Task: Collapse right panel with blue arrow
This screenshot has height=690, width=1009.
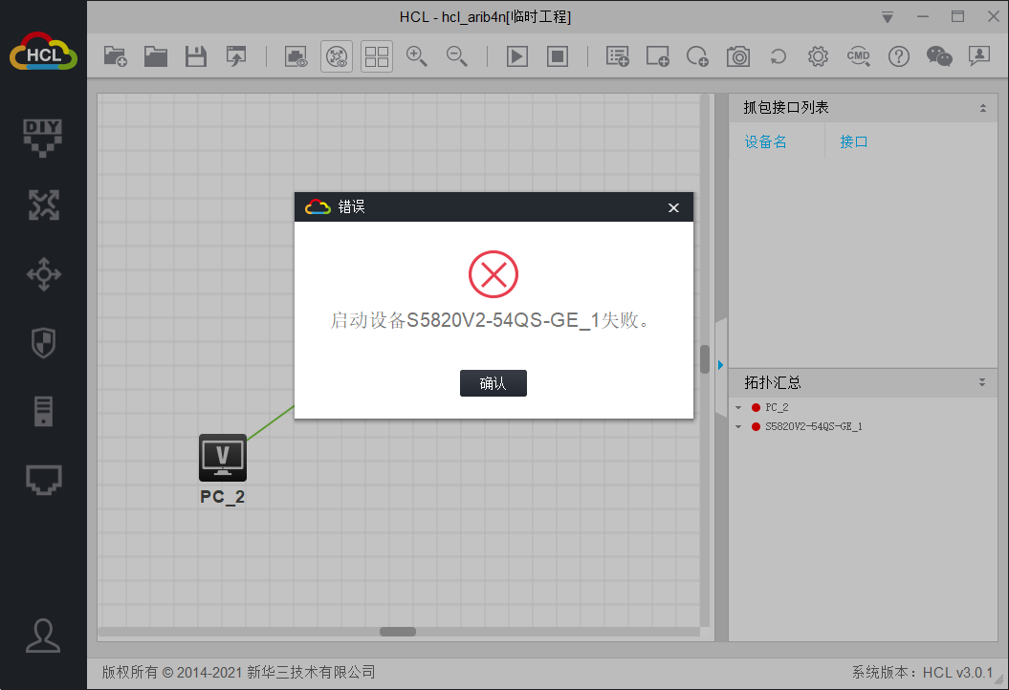Action: pyautogui.click(x=721, y=365)
